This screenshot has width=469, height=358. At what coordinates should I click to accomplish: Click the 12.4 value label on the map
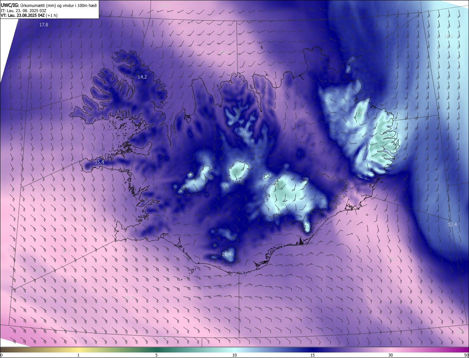coord(453,224)
